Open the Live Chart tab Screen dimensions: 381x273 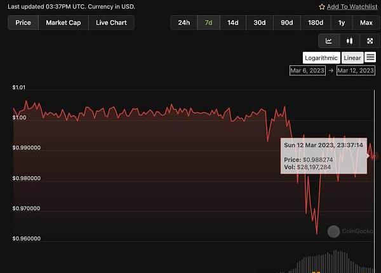click(x=111, y=23)
